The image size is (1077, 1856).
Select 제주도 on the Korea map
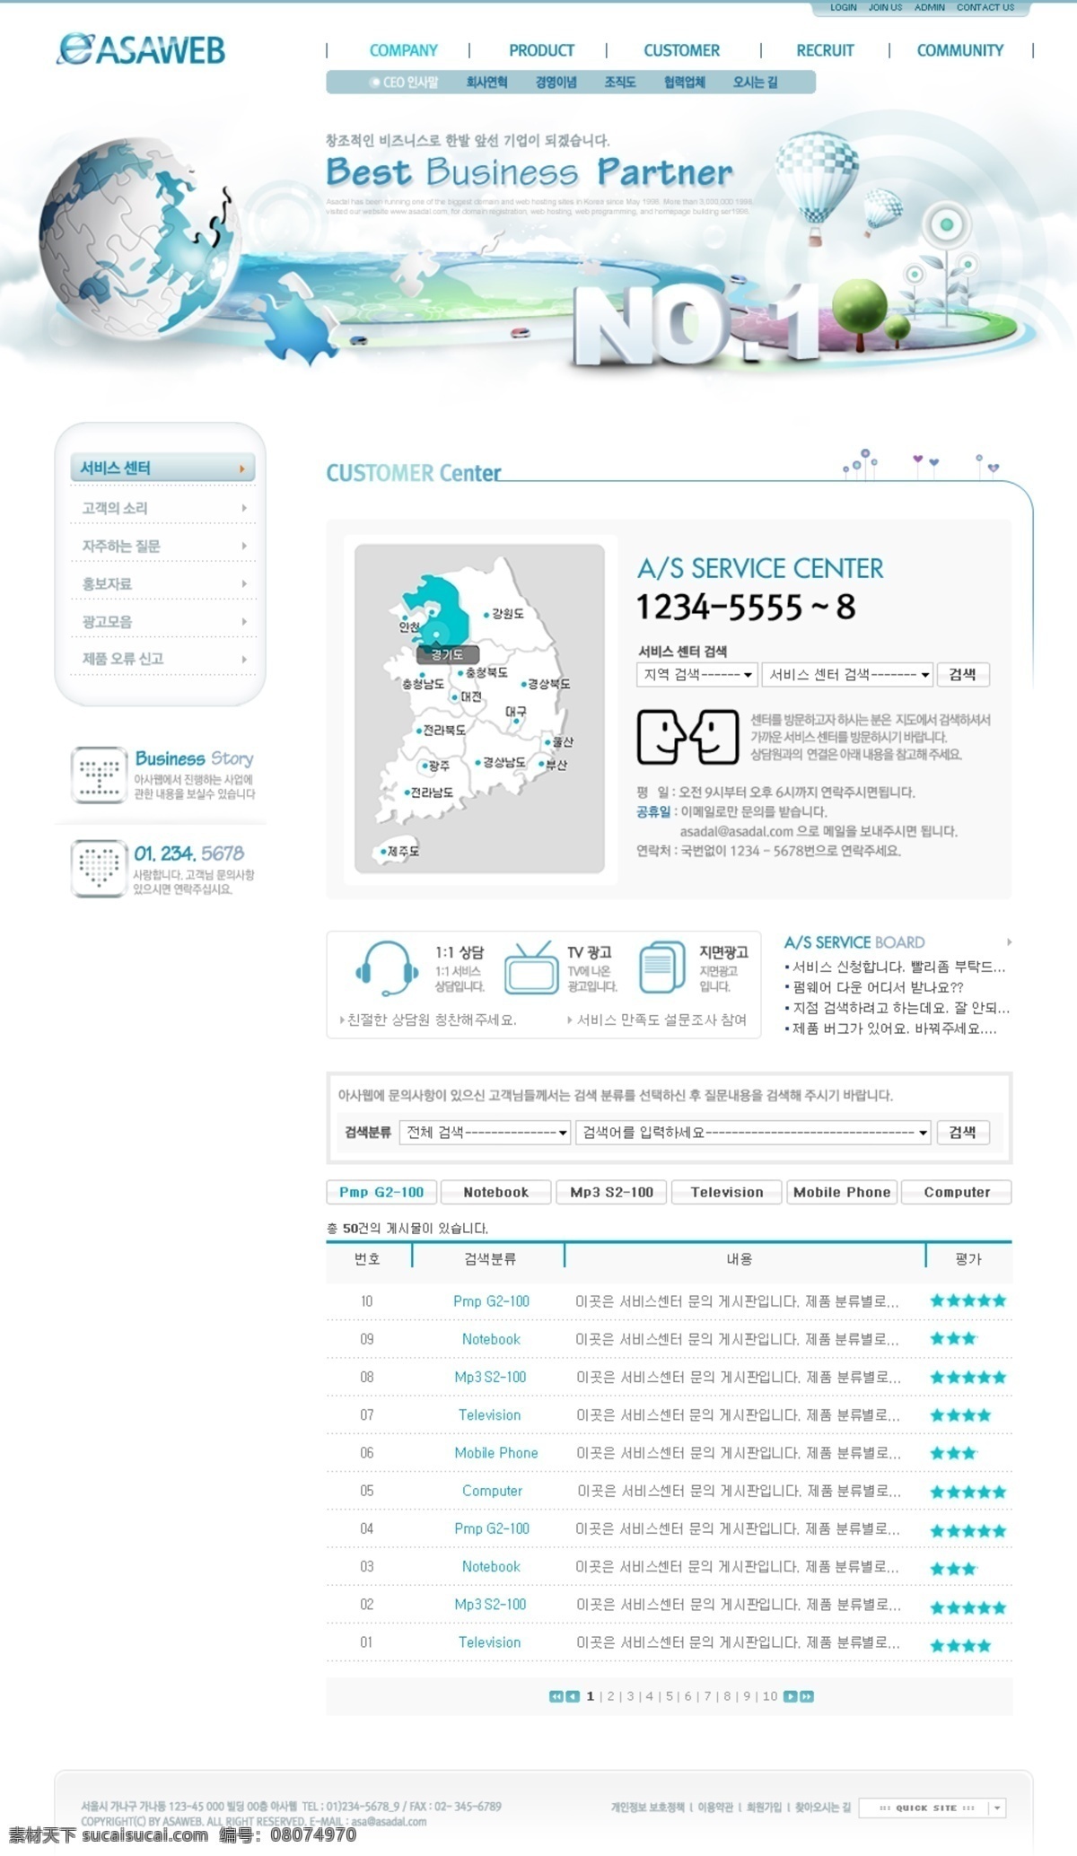399,851
